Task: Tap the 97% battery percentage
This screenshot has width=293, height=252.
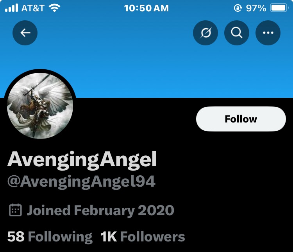Action: [256, 8]
